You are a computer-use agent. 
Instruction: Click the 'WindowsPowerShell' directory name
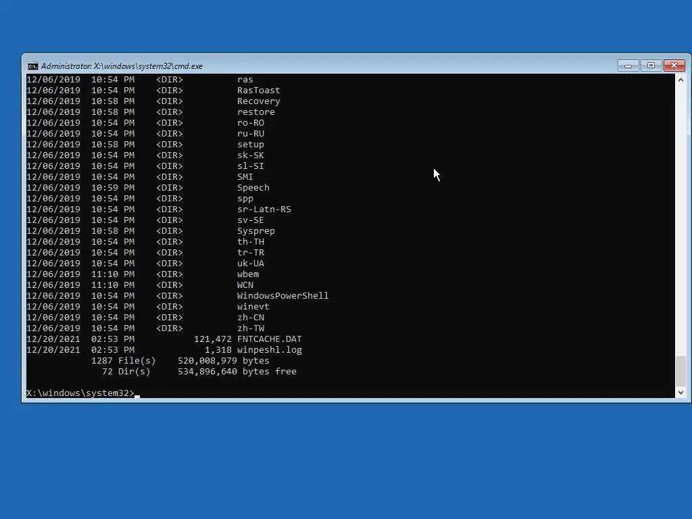click(283, 296)
